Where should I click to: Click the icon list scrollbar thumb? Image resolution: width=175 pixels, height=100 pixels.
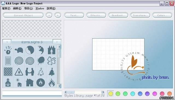coord(59,54)
